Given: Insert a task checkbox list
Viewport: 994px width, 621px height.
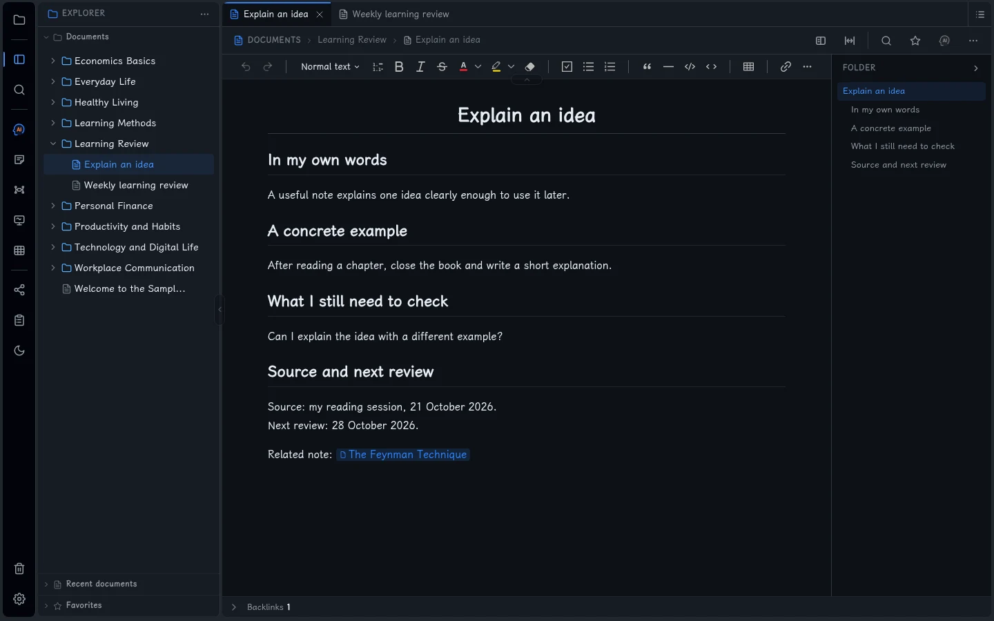Looking at the screenshot, I should tap(567, 67).
